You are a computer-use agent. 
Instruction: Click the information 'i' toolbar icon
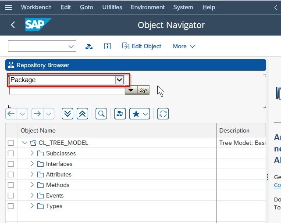point(107,46)
